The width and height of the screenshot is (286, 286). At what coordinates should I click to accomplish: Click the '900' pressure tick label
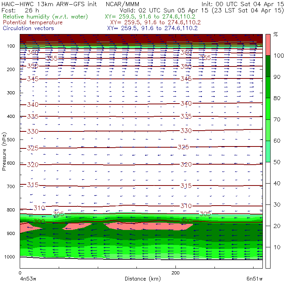[11, 233]
